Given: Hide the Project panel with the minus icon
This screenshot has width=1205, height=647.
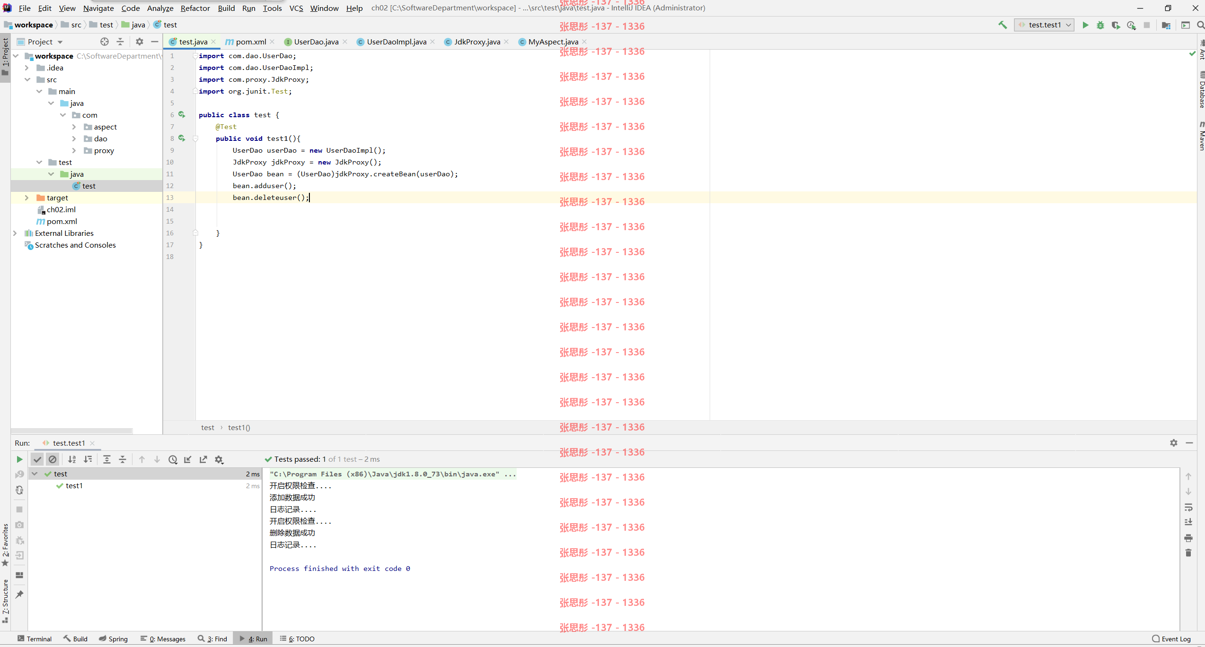Looking at the screenshot, I should coord(155,42).
